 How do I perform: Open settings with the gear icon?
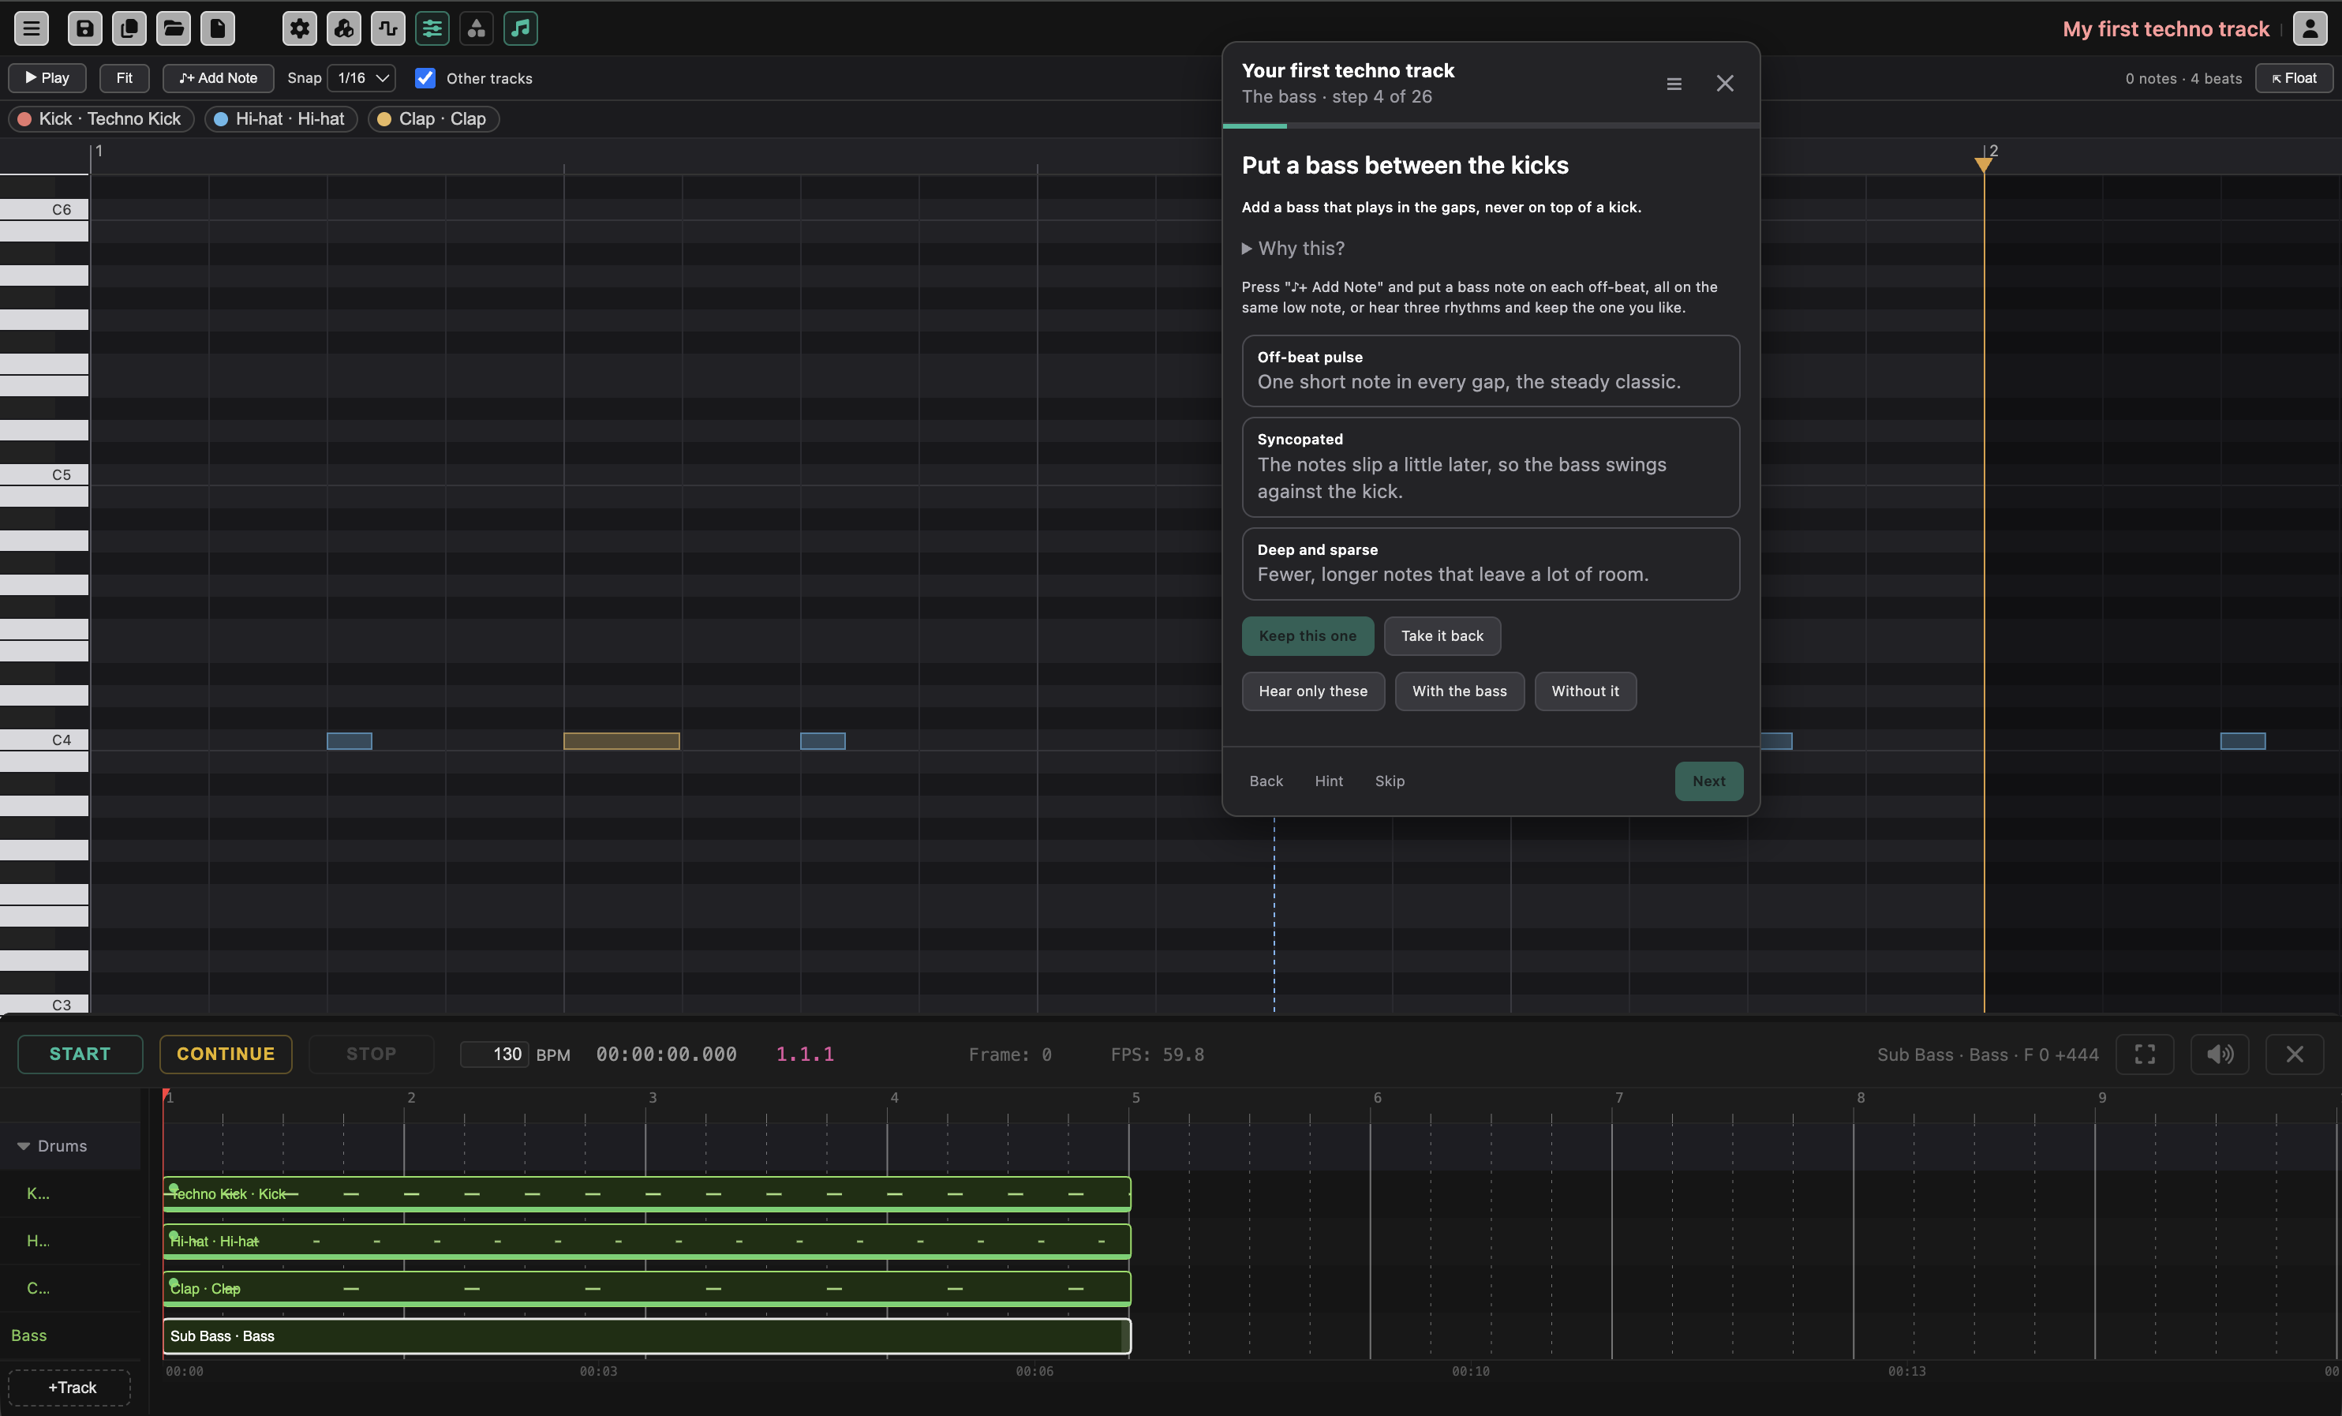coord(299,28)
